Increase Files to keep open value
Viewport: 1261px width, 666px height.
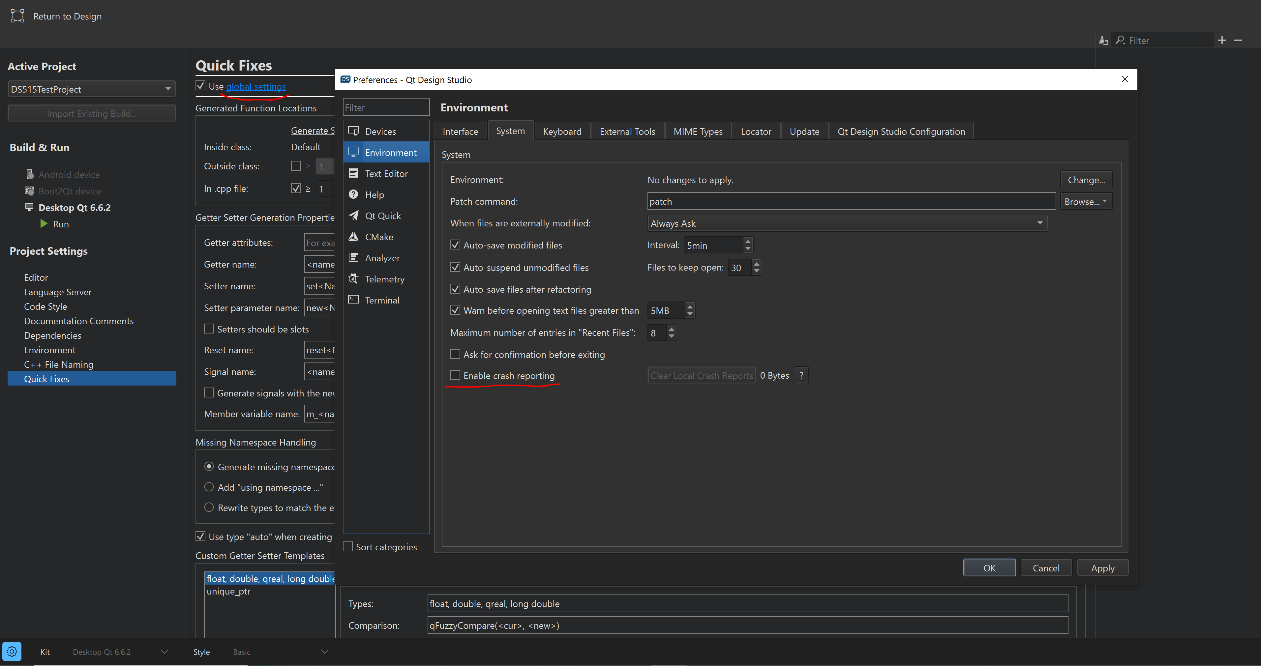(x=756, y=263)
